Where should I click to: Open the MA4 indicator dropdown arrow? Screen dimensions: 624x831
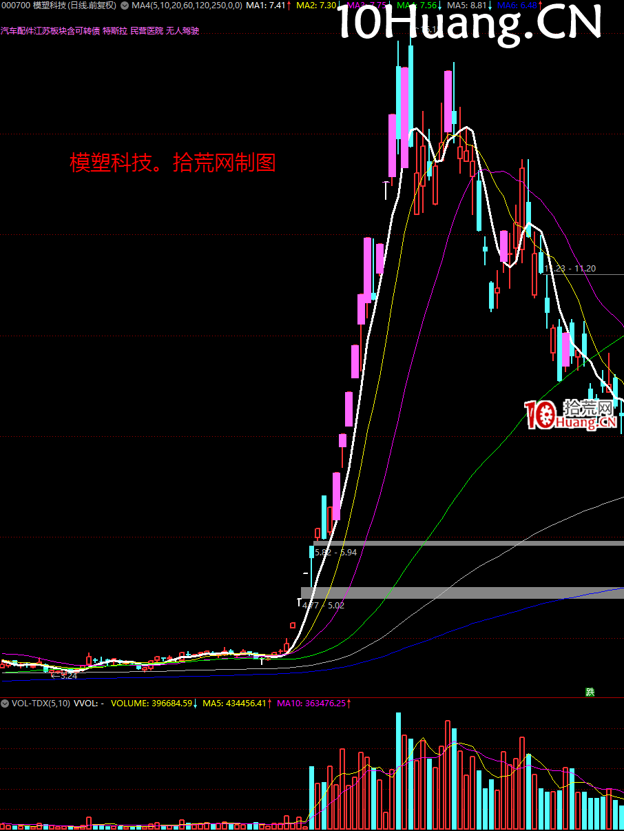click(124, 6)
